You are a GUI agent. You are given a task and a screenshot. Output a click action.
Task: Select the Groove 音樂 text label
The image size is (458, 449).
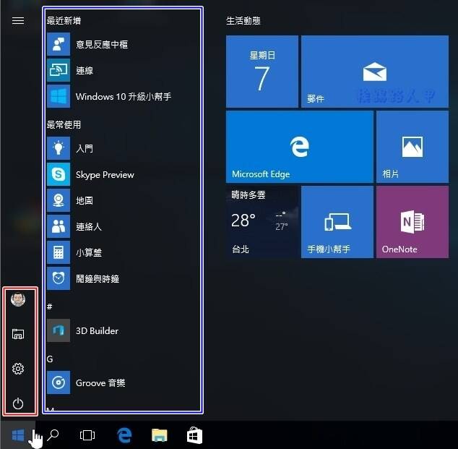[x=100, y=383]
